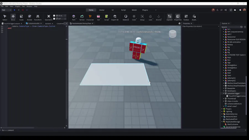Open the Transform tool

[x=38, y=17]
